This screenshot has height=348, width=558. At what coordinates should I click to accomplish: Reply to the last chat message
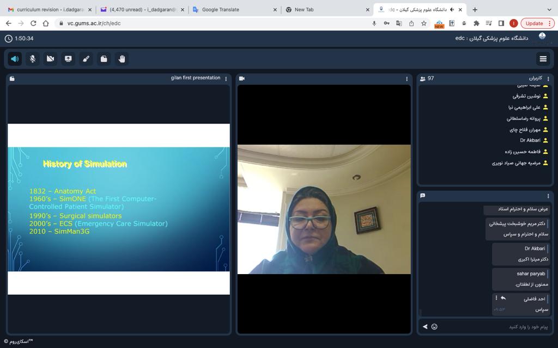[x=503, y=298]
